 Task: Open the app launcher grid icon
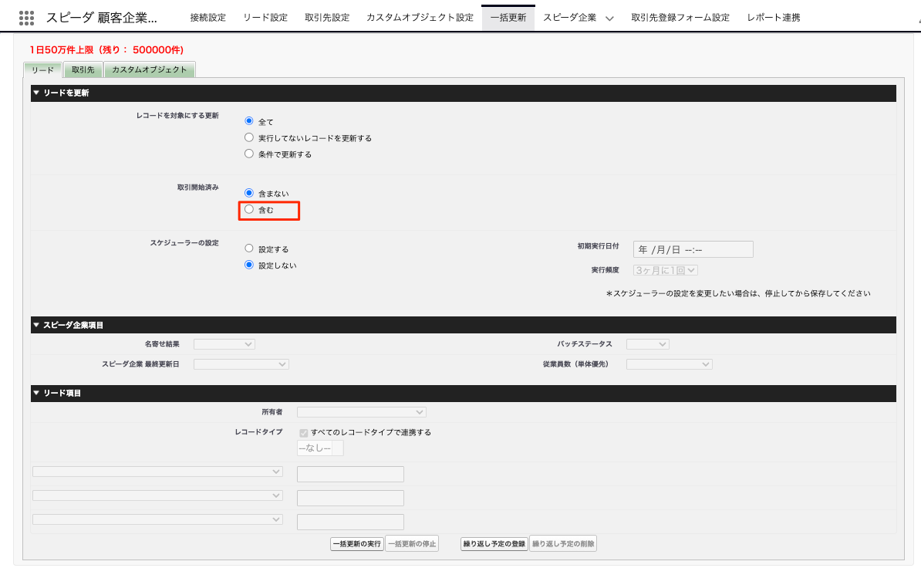tap(26, 18)
